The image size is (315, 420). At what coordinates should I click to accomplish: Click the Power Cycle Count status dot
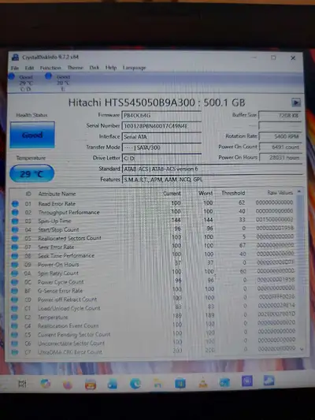click(15, 282)
